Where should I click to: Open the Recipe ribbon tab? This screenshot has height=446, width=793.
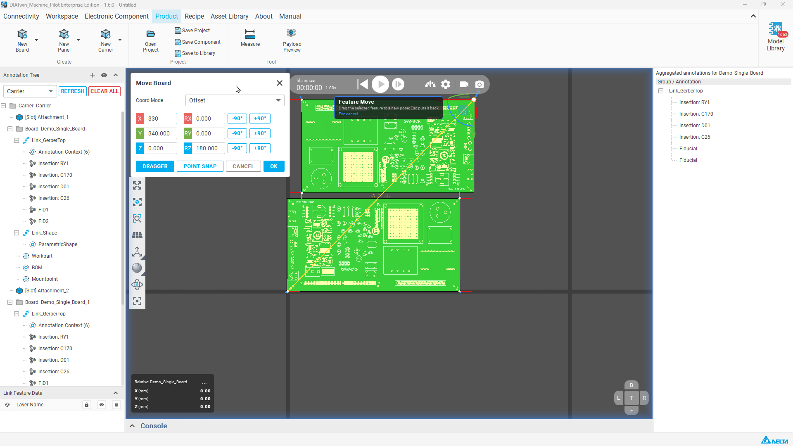coord(194,17)
